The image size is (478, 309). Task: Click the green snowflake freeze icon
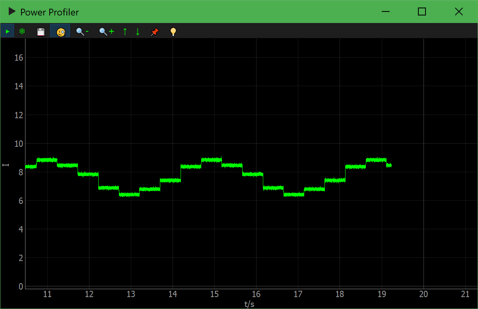22,31
